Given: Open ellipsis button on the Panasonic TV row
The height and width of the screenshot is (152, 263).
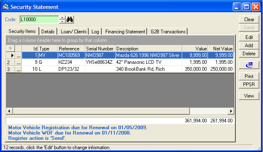Looking at the screenshot, I should [x=18, y=62].
